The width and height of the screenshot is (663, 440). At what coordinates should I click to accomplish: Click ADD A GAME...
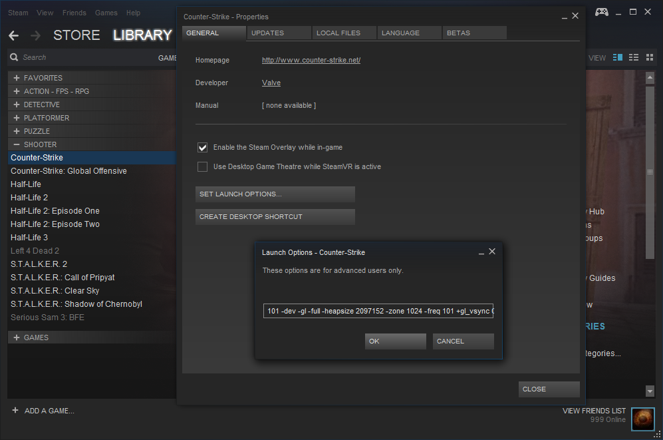[x=49, y=411]
